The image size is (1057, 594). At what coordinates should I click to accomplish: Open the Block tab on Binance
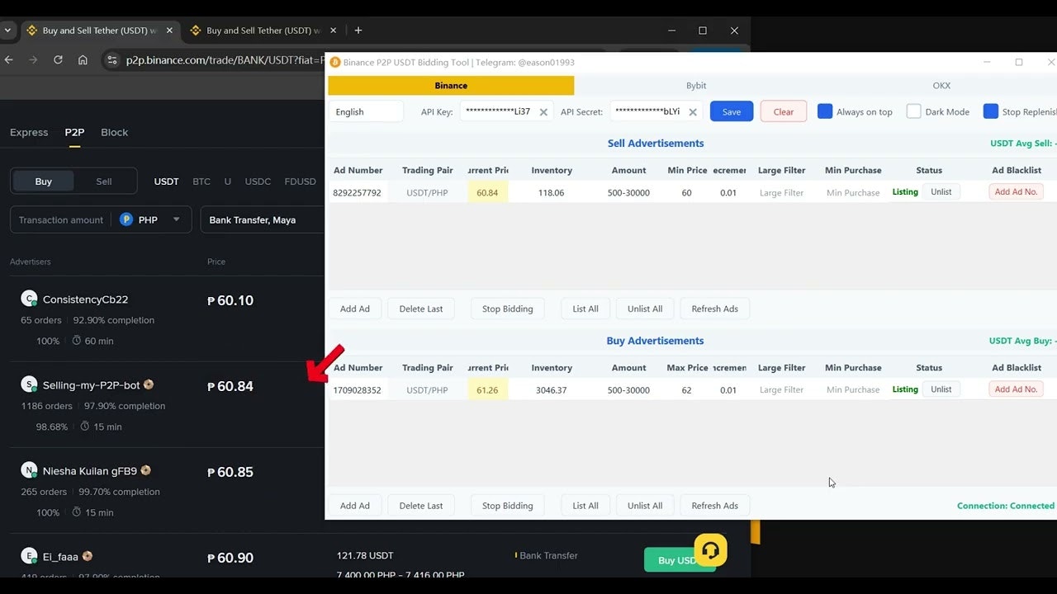(115, 132)
